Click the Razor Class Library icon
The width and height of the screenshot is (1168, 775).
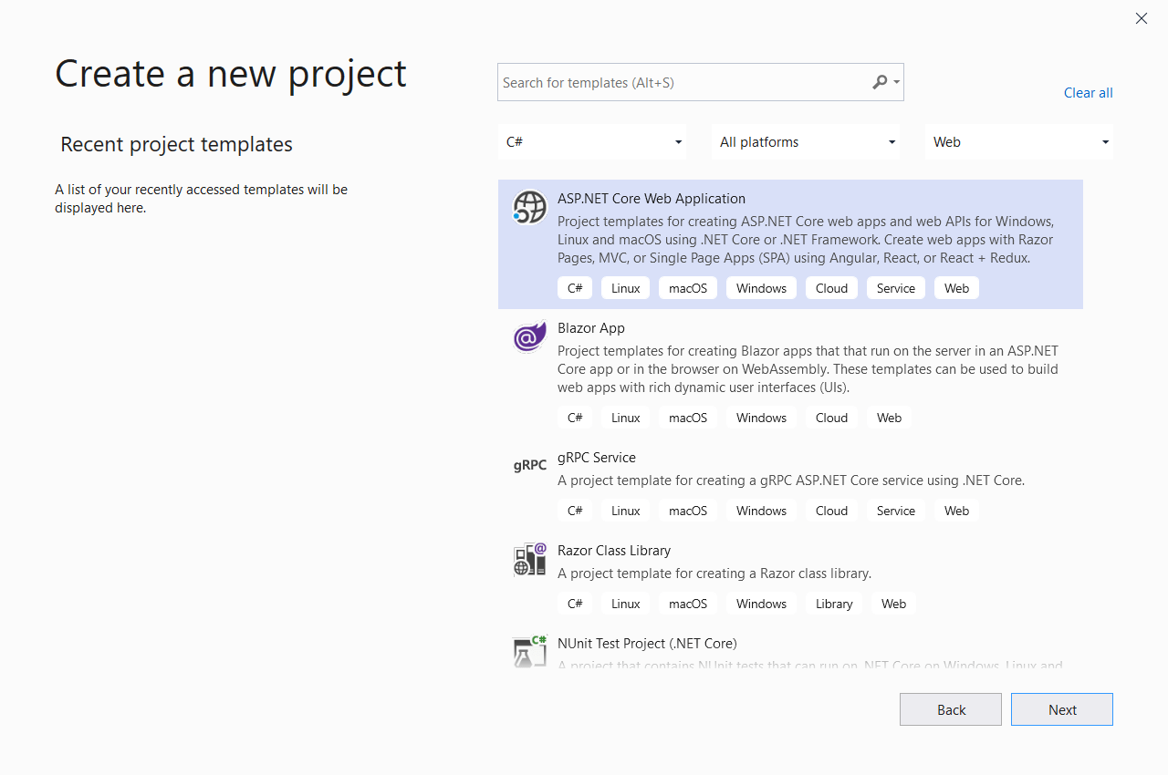(529, 559)
